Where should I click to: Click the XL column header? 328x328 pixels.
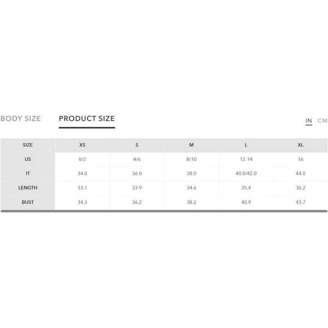point(301,145)
